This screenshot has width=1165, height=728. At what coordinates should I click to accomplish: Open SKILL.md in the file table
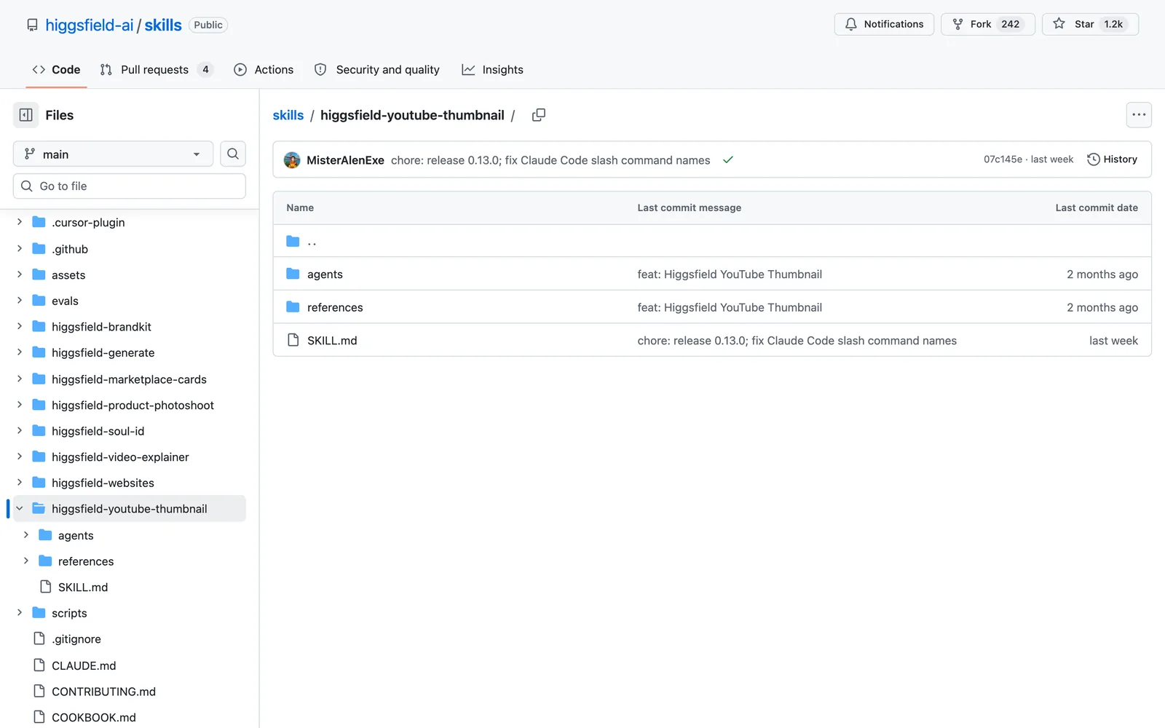coord(332,341)
